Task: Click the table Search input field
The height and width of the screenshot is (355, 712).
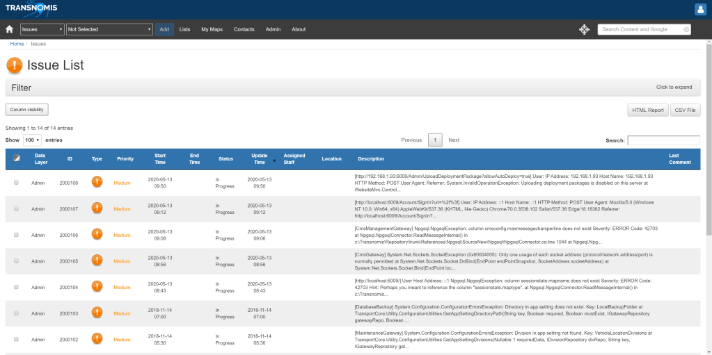Action: (x=663, y=140)
